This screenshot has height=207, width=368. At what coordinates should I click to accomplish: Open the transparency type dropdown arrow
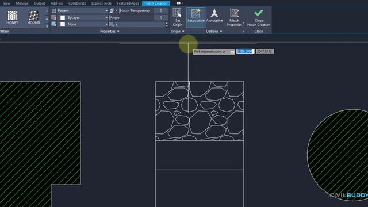[116, 11]
